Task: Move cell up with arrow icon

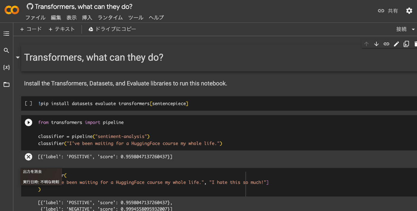Action: point(367,44)
